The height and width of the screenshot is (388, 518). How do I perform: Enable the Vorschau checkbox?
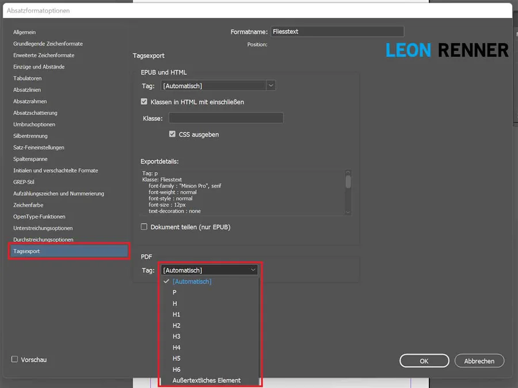pyautogui.click(x=15, y=359)
